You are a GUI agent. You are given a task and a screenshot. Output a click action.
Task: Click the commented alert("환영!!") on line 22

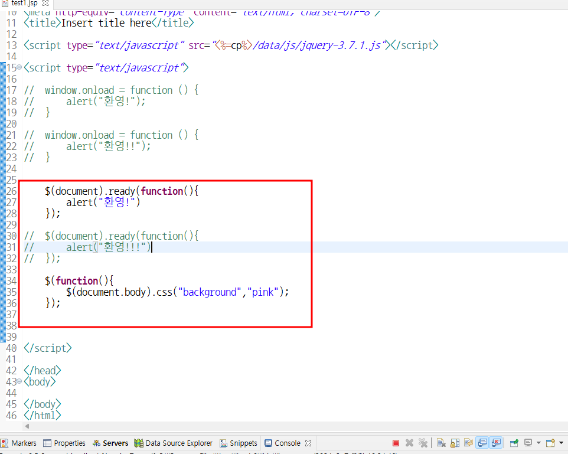[108, 146]
